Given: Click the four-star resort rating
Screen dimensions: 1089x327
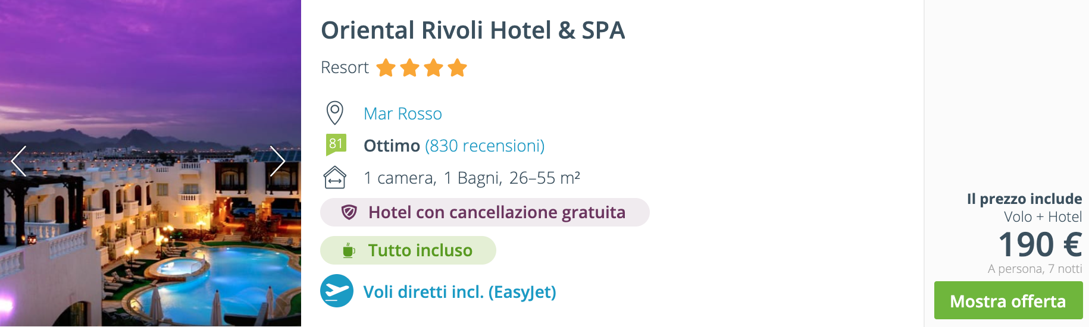Looking at the screenshot, I should 422,68.
